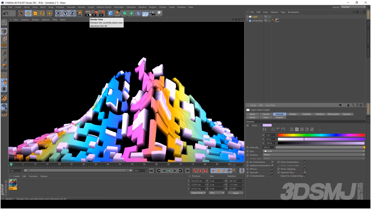The height and width of the screenshot is (209, 371).
Task: Uncheck Show Illumination checkbox
Action: tap(305, 162)
